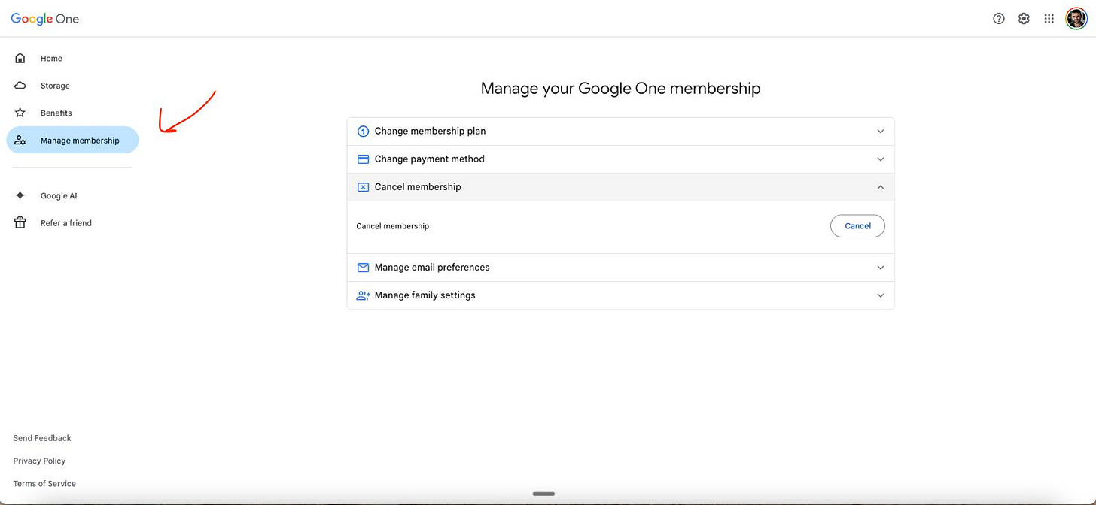
Task: Expand Change payment method chevron
Action: [881, 159]
